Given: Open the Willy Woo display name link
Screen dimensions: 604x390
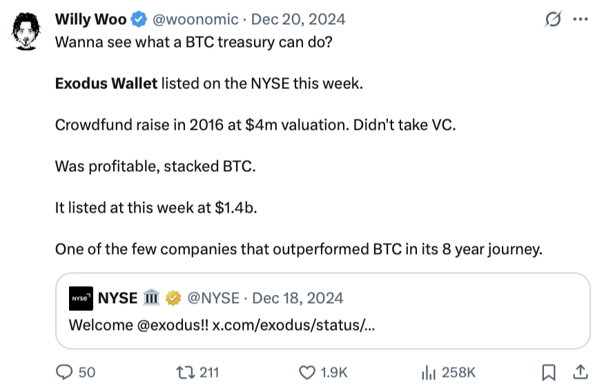Looking at the screenshot, I should (90, 20).
